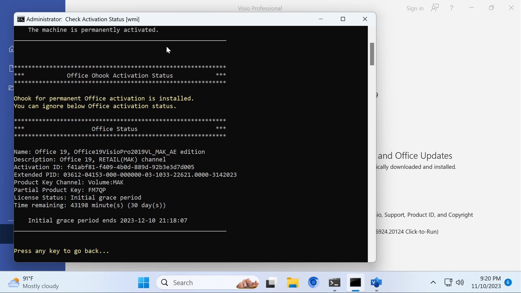Open notification badge showing 6
The image size is (521, 293).
(x=508, y=282)
